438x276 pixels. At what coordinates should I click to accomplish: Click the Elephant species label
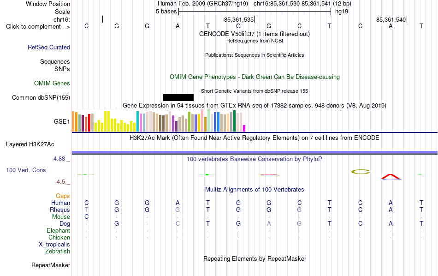[59, 230]
